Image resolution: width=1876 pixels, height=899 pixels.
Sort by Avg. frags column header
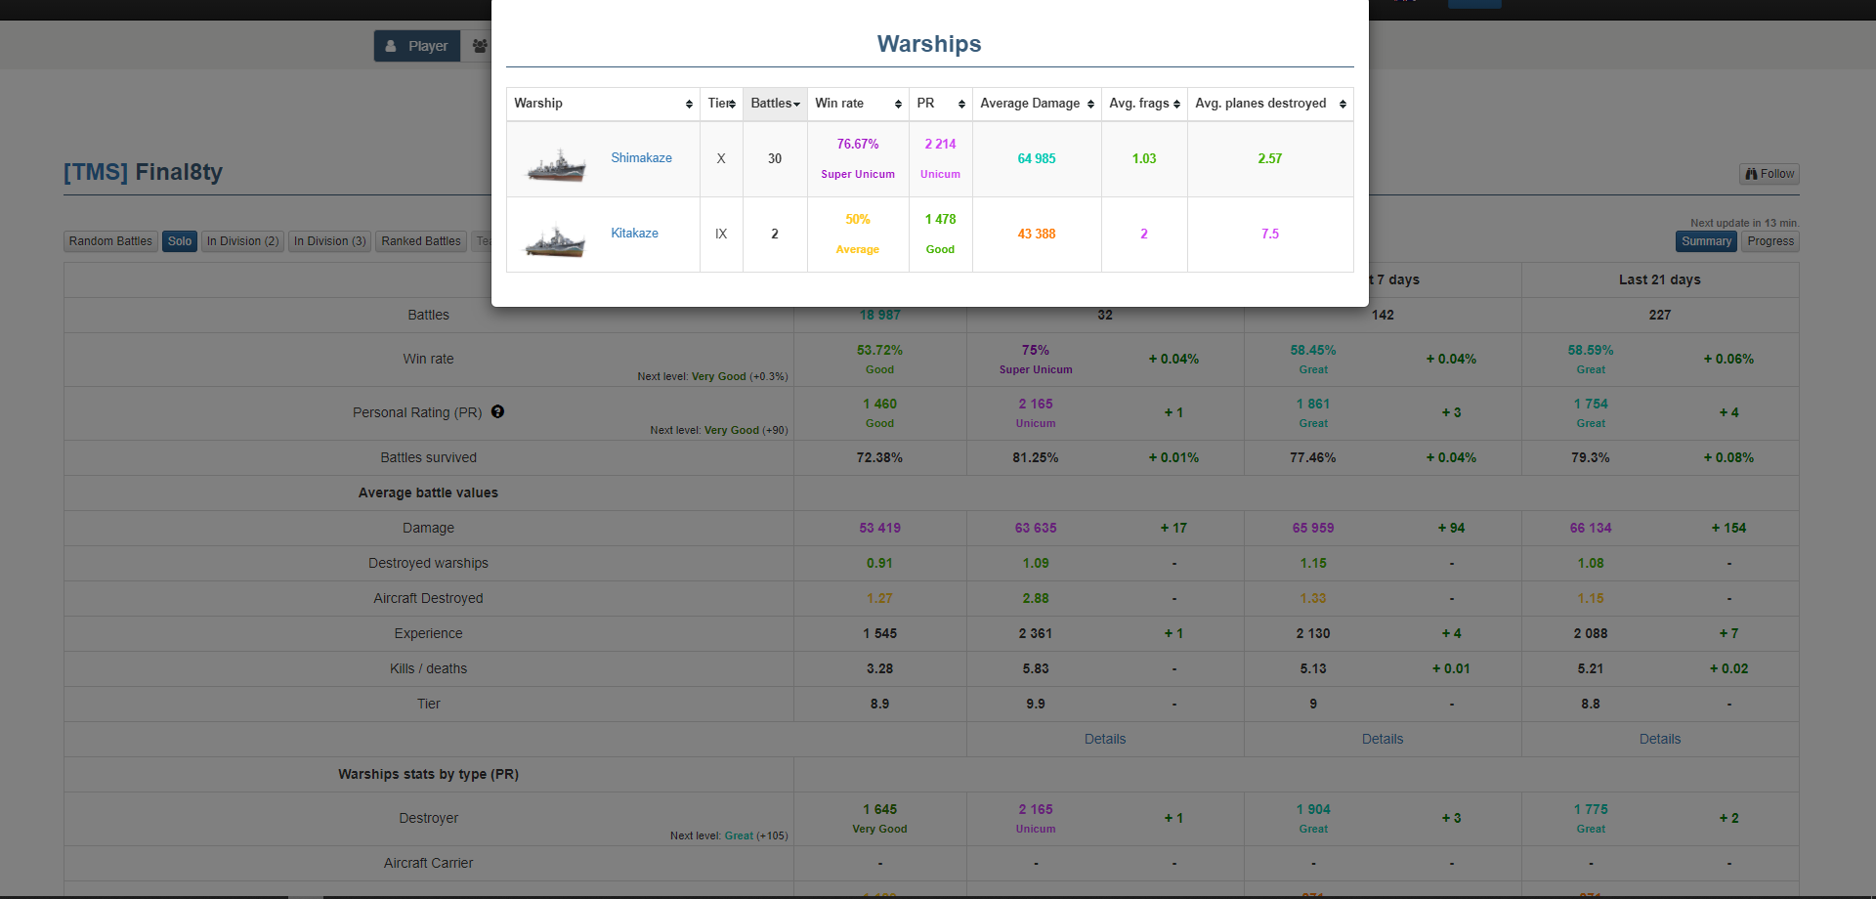tap(1143, 104)
